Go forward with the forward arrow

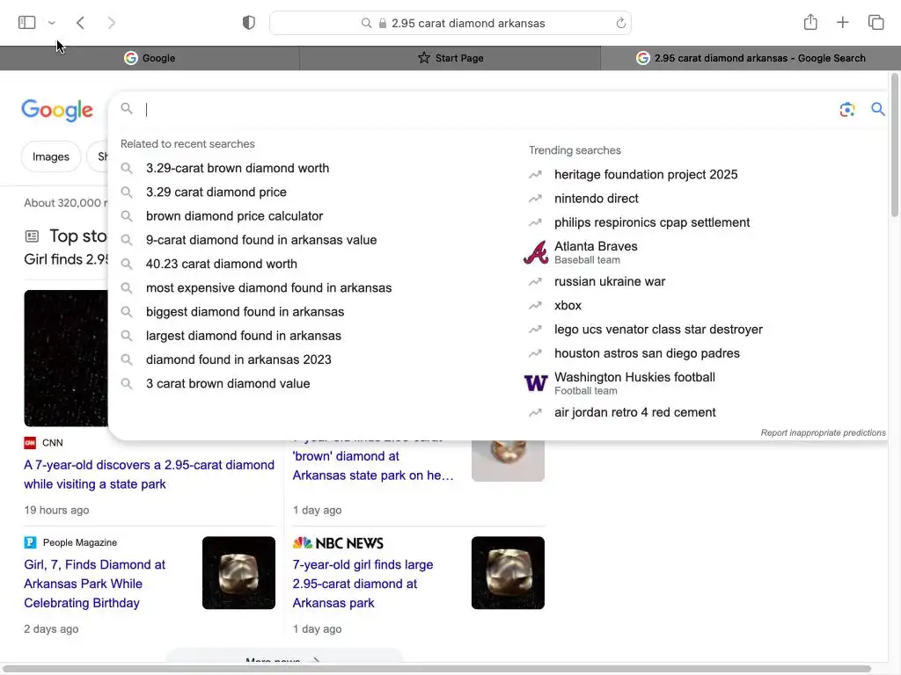[112, 23]
